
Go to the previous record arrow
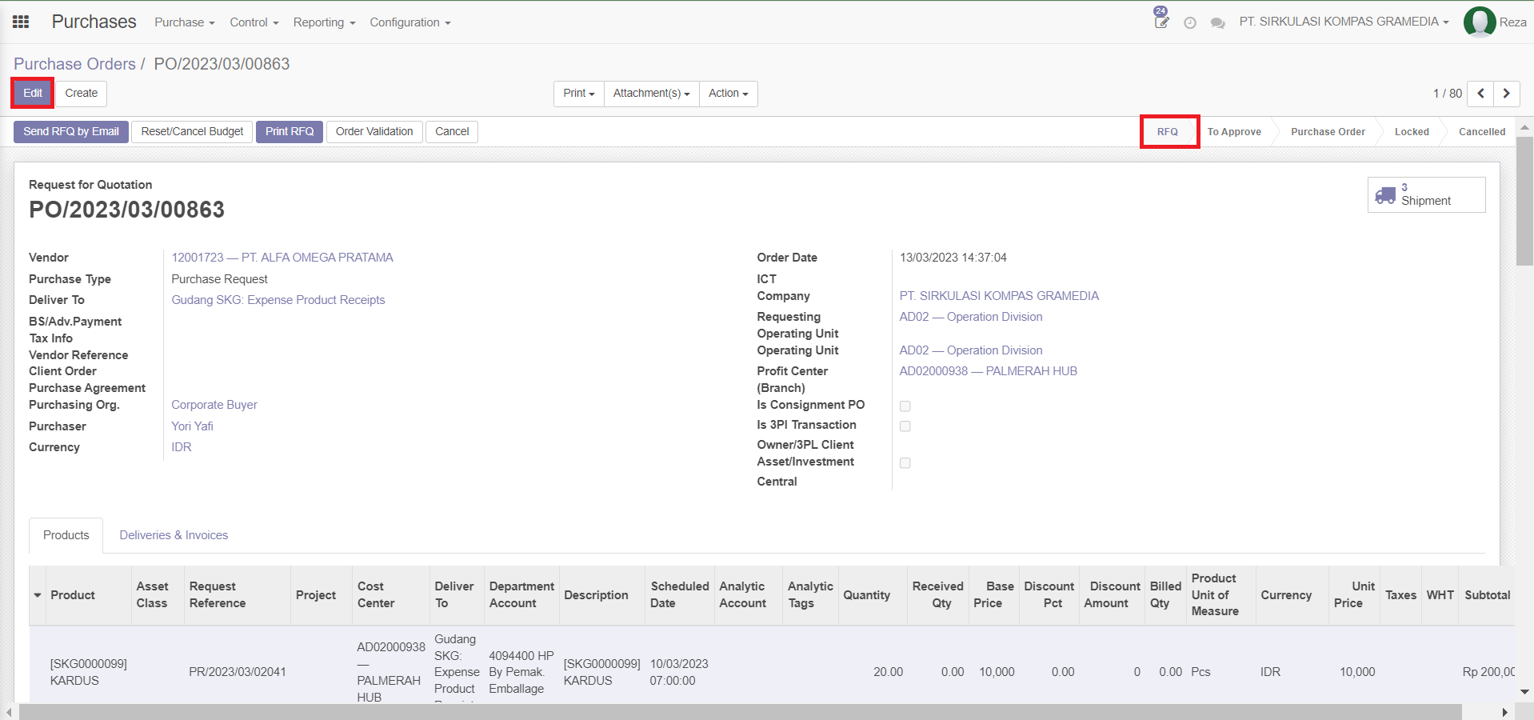click(1480, 94)
